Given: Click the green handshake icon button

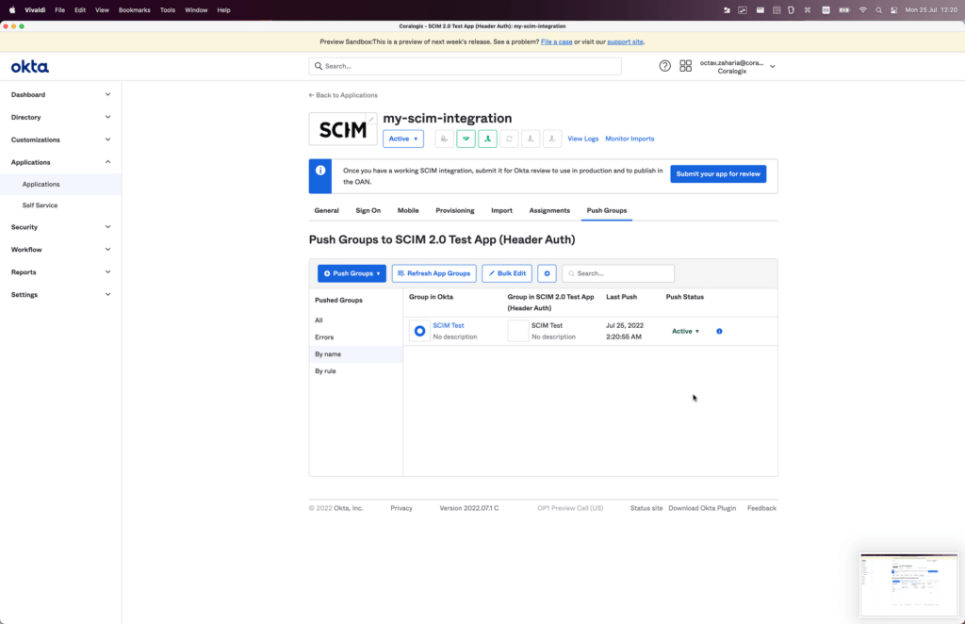Looking at the screenshot, I should 466,139.
